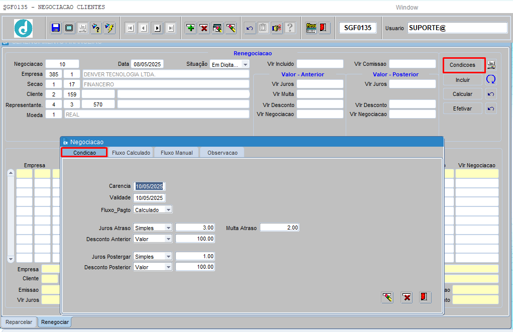Click the eraser clear icon in main toolbar
The width and height of the screenshot is (513, 332).
click(231, 28)
